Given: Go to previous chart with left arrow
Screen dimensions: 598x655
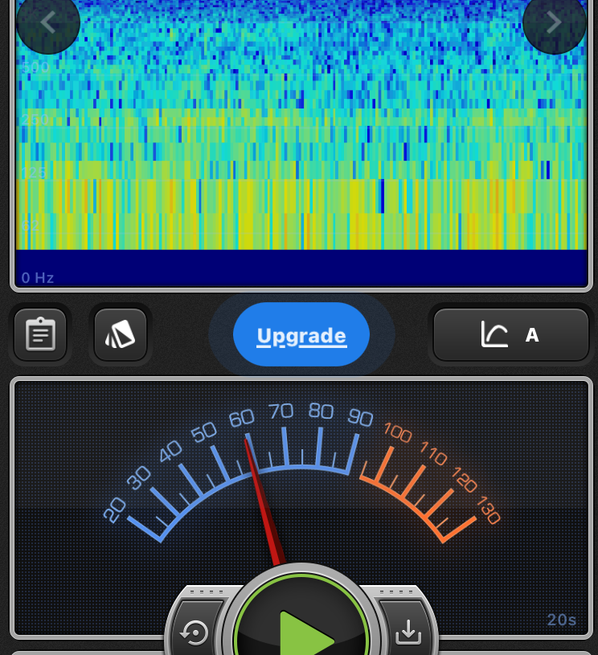Looking at the screenshot, I should point(48,23).
